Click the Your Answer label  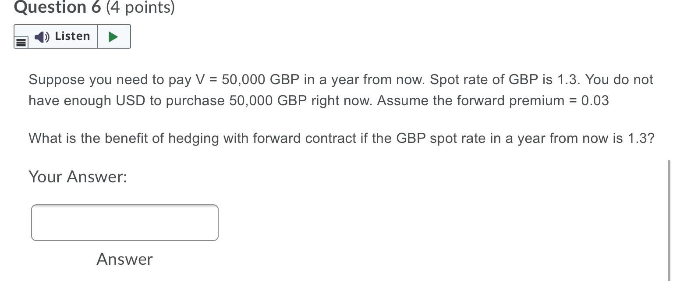(x=78, y=177)
